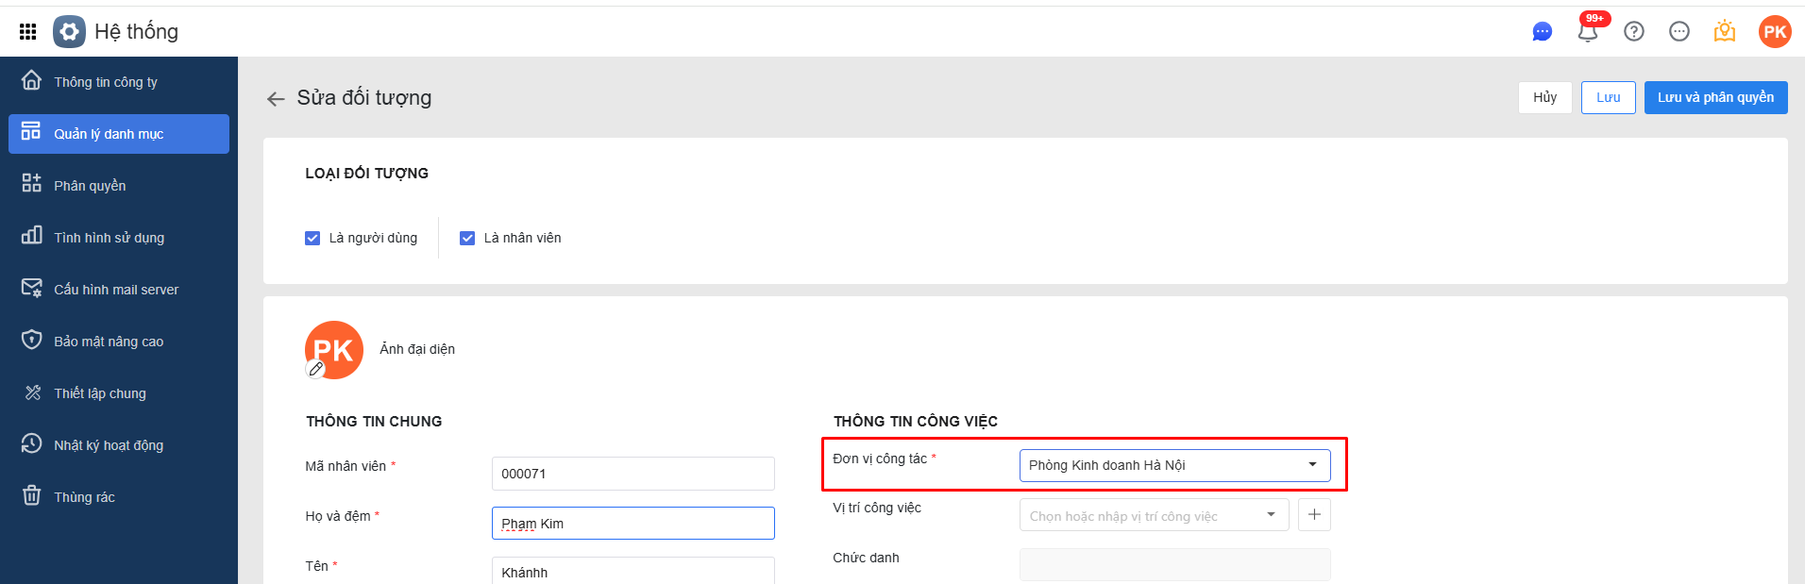Screen dimensions: 1805x584
Task: Open the PK user account menu
Action: click(x=1774, y=32)
